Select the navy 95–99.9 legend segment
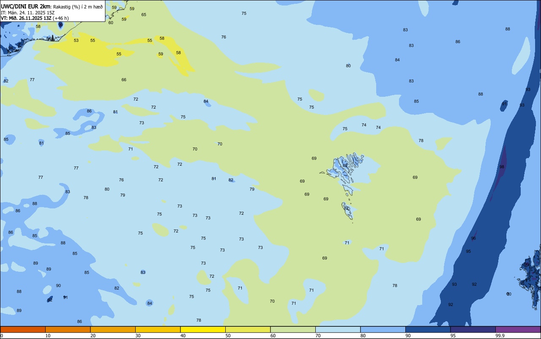Viewport: 541px width, 339px height. click(x=473, y=329)
